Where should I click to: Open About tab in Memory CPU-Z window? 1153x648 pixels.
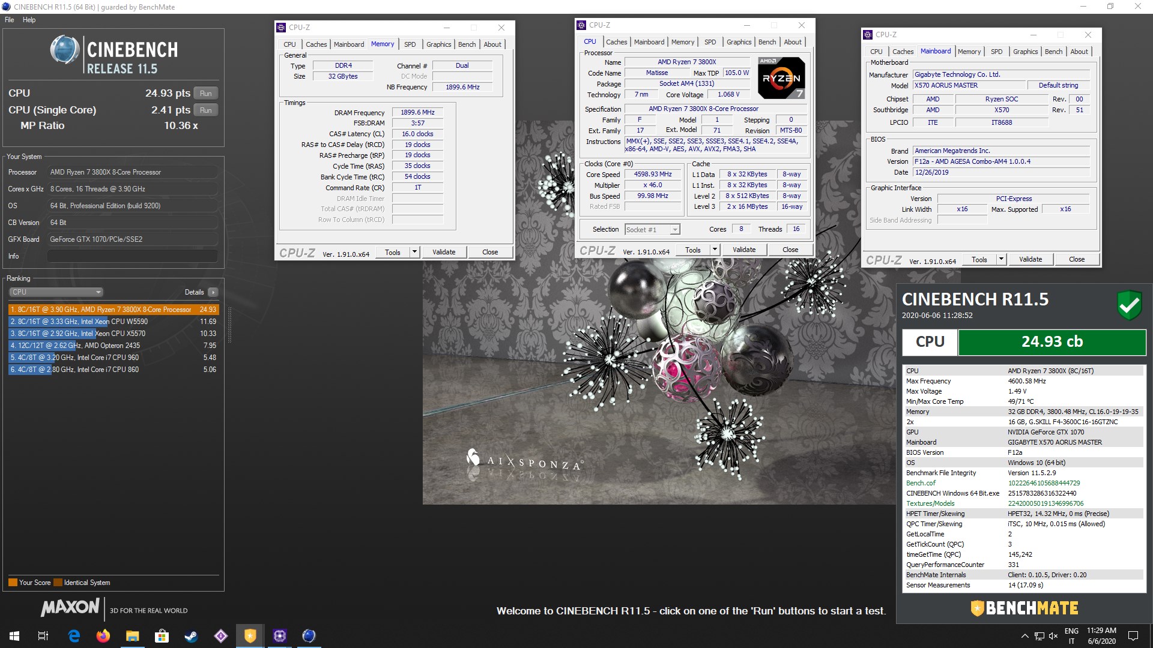(x=492, y=44)
